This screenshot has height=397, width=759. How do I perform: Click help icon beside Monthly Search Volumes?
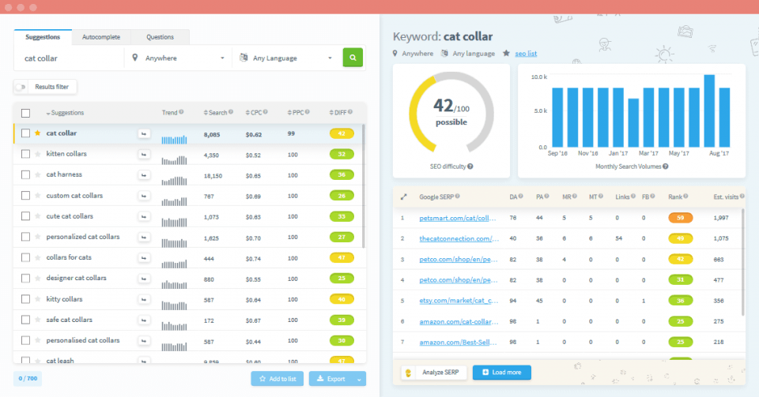[666, 167]
